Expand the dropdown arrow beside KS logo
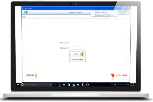153x102 pixels. 29,12
